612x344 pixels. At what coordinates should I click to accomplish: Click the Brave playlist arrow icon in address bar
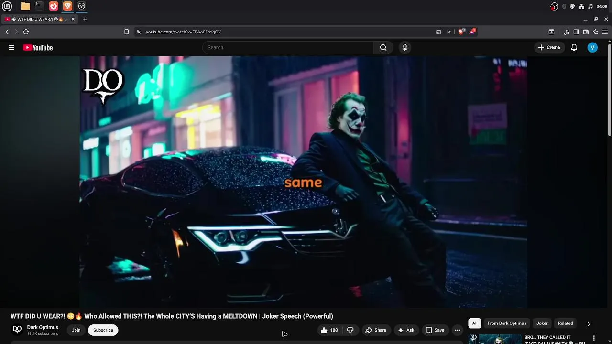[449, 32]
